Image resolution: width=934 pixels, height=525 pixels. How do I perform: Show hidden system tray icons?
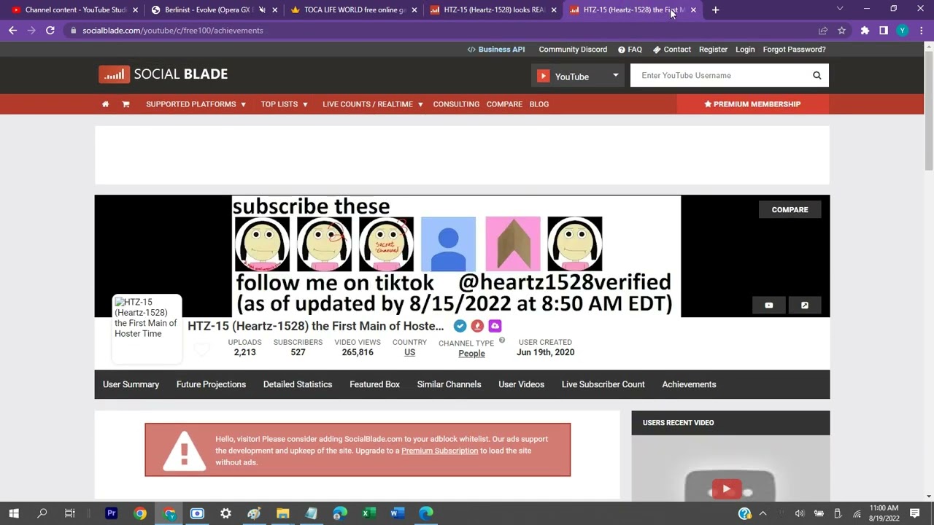[x=763, y=513]
